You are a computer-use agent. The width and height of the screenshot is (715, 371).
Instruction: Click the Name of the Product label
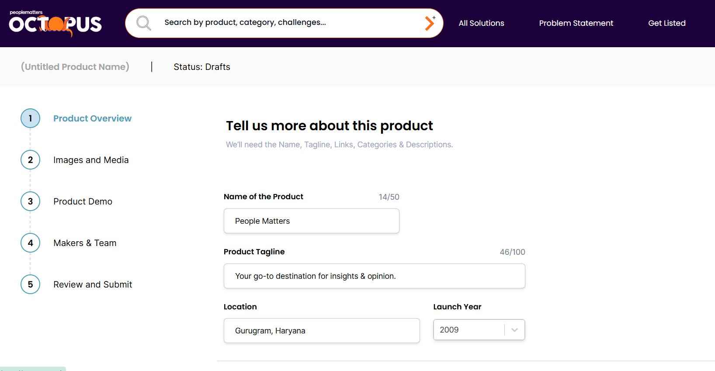pos(264,197)
